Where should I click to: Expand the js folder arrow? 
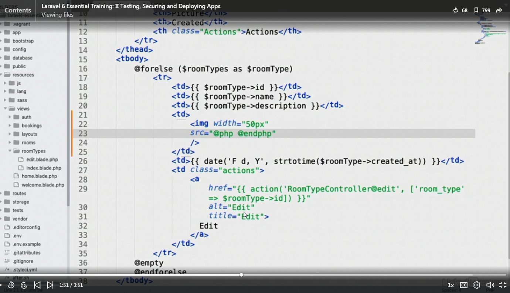pyautogui.click(x=5, y=83)
